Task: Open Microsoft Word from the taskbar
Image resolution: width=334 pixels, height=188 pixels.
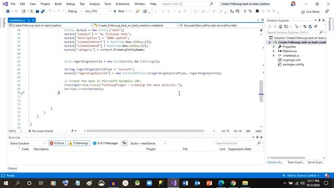Action: pyautogui.click(x=185, y=183)
